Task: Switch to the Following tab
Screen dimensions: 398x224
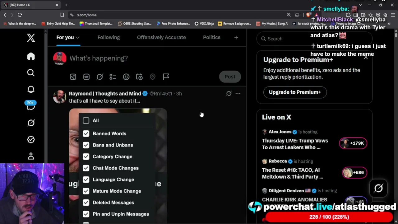Action: point(109,37)
